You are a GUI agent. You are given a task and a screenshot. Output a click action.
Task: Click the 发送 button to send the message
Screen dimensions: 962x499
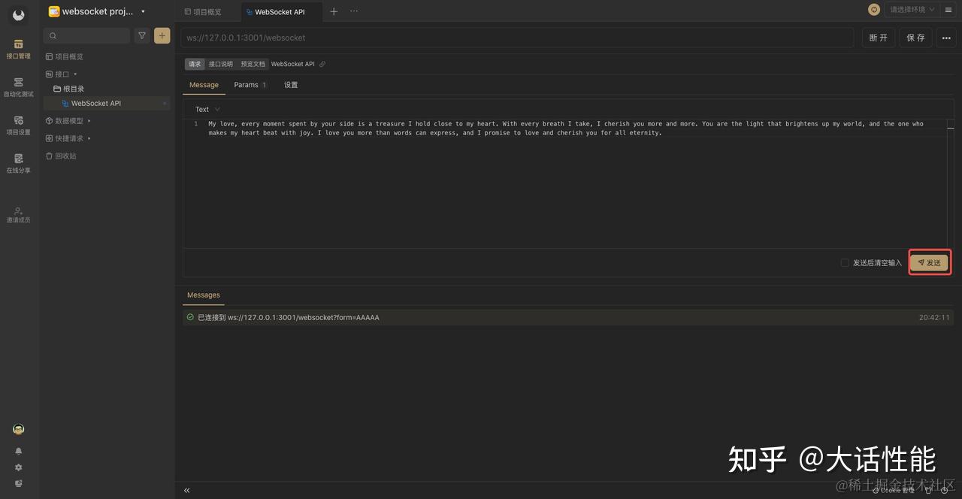pos(929,262)
